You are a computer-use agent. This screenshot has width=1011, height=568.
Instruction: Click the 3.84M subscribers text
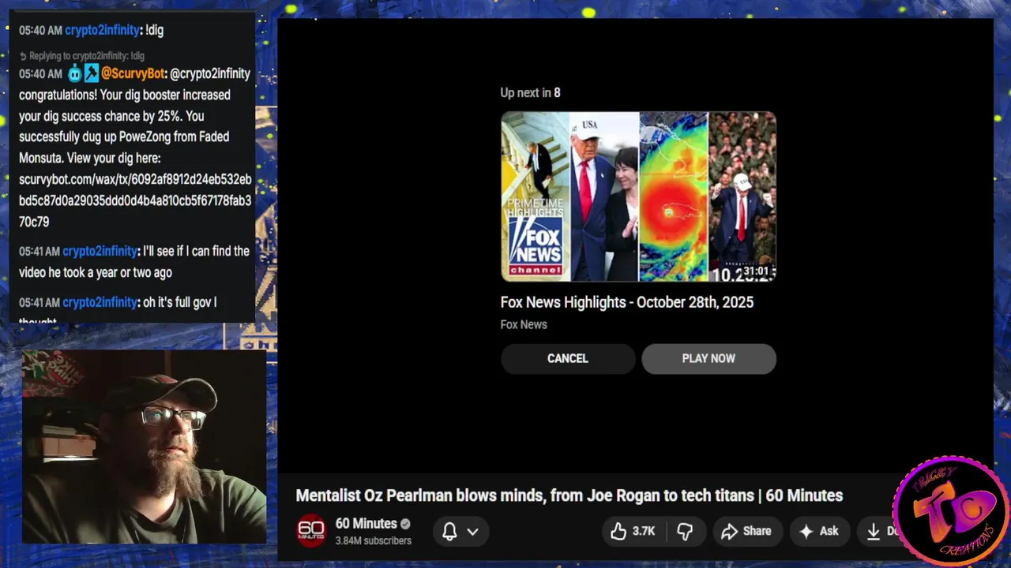[373, 541]
